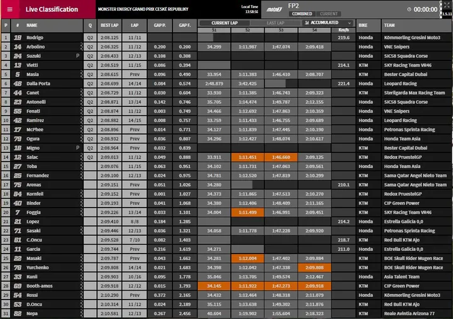This screenshot has height=319, width=453.
Task: Click Salac's orange S2 time 1:11.451
Action: tap(248, 157)
